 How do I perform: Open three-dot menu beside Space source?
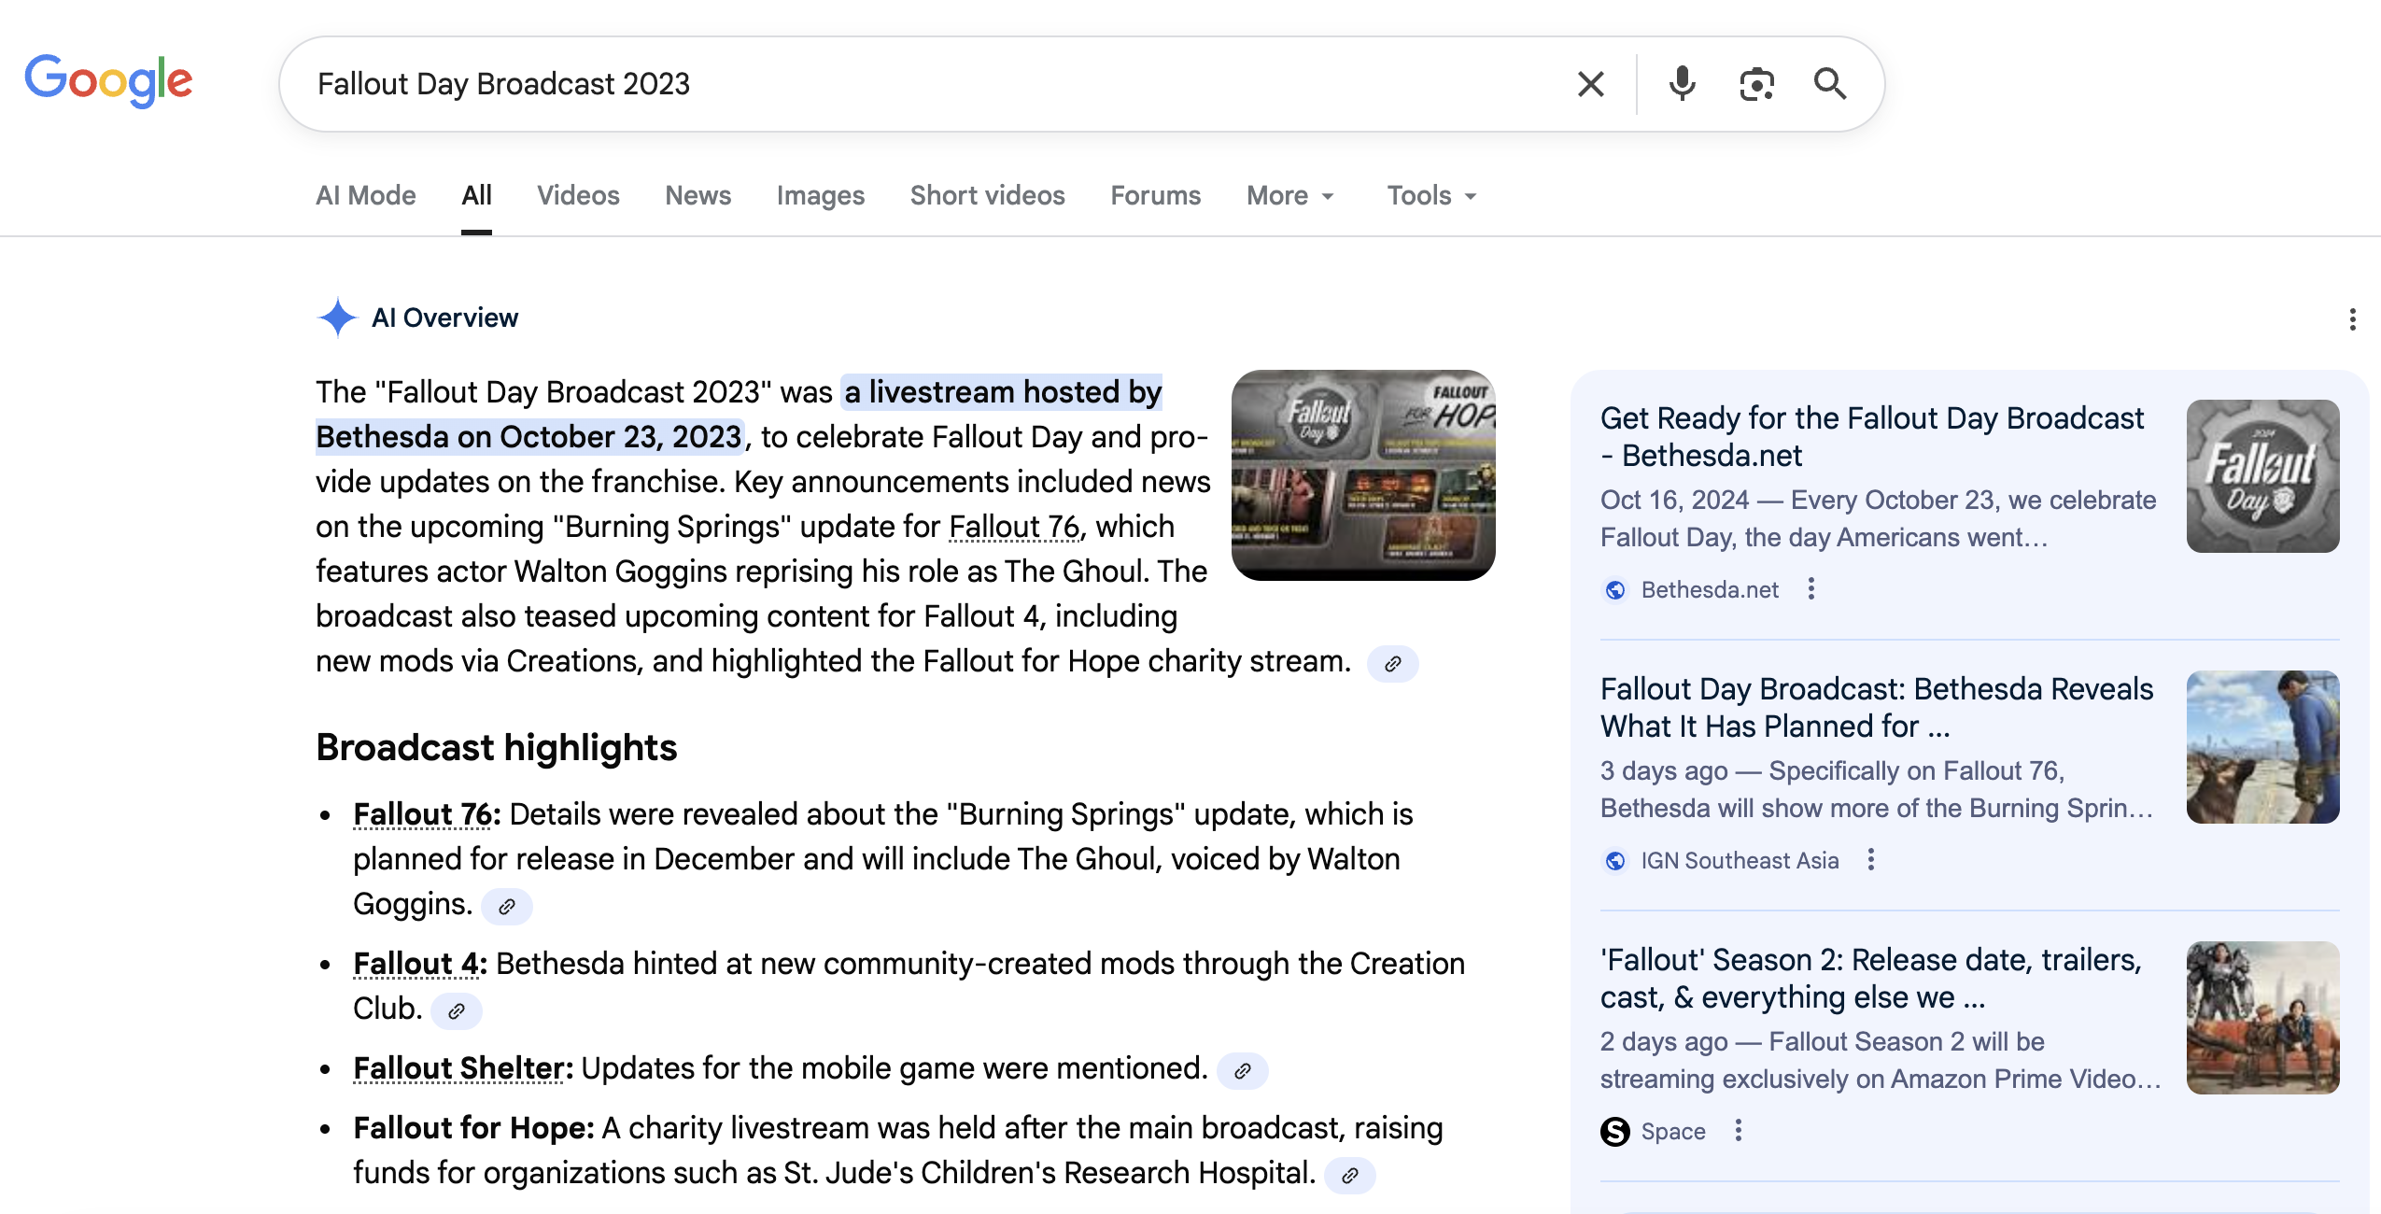[1739, 1131]
